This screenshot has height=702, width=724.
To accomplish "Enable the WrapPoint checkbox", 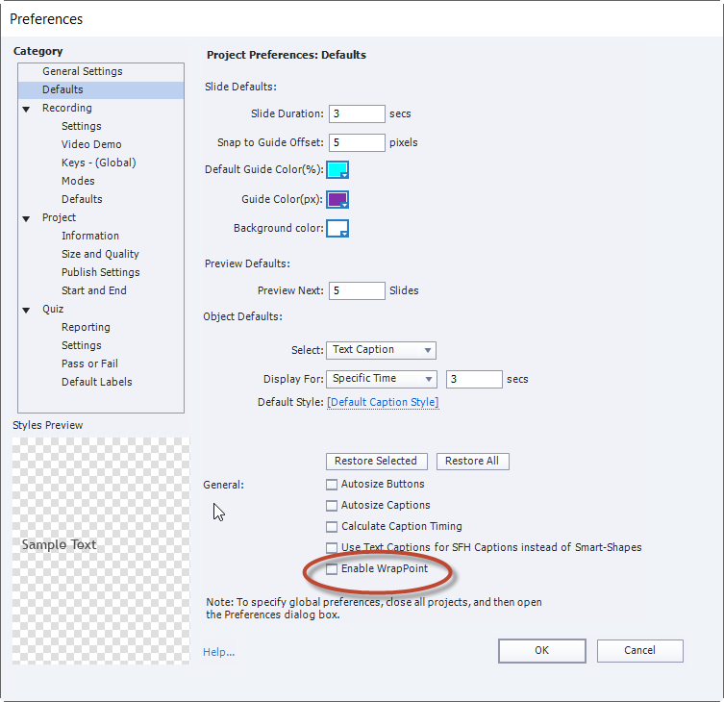I will (x=332, y=569).
